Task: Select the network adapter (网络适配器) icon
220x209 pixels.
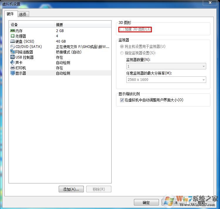Action: tap(13, 52)
